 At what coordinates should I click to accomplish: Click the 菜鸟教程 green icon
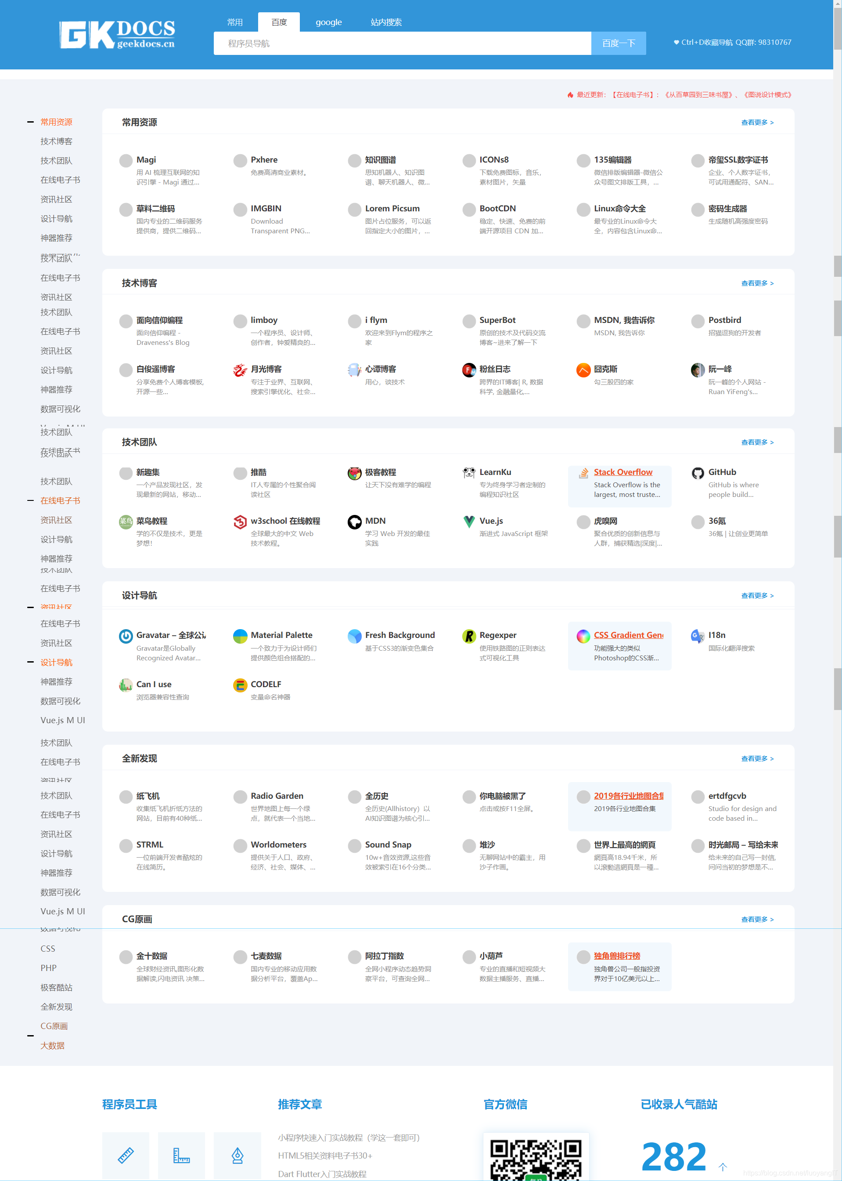click(126, 522)
